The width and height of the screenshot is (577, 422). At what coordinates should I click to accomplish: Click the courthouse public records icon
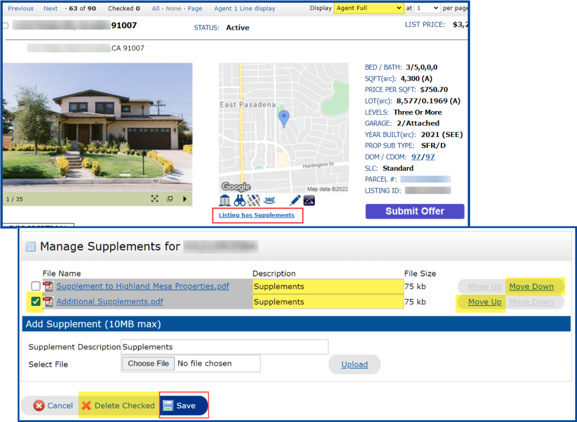[x=225, y=200]
